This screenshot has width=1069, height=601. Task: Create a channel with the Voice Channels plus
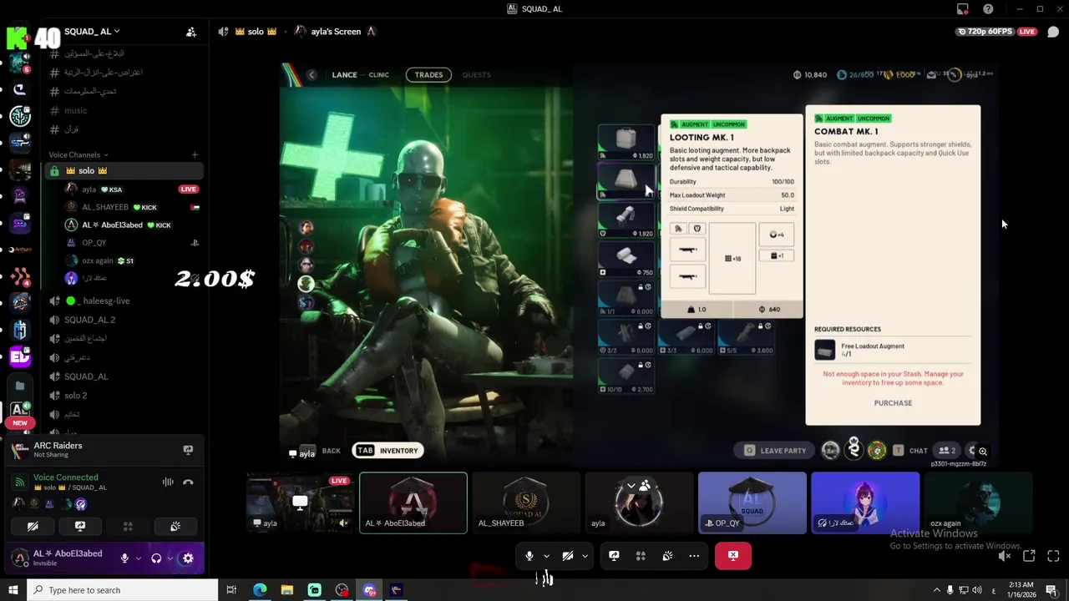195,154
